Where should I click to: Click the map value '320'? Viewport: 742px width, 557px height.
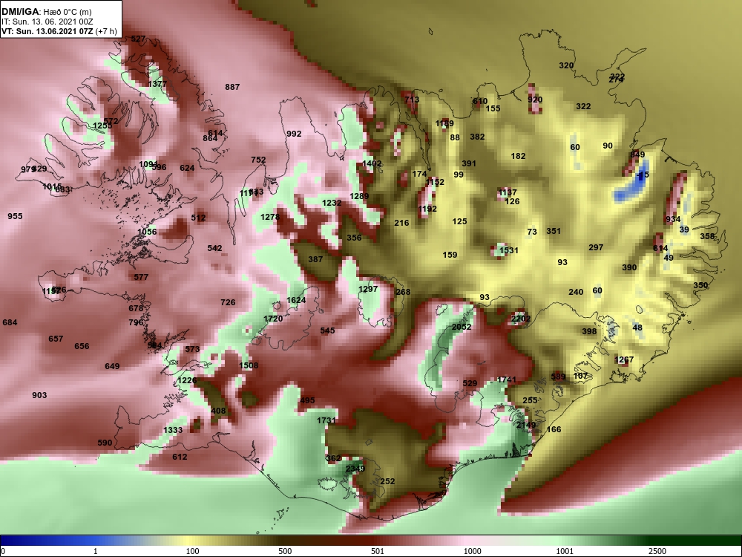[566, 66]
